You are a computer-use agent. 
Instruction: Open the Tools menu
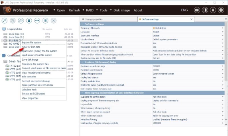(103, 10)
